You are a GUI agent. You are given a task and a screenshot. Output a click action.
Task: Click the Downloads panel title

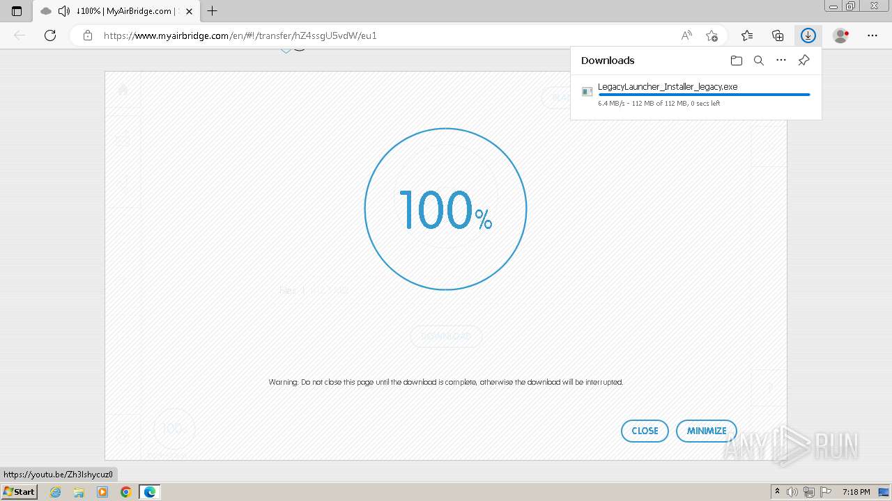tap(608, 61)
